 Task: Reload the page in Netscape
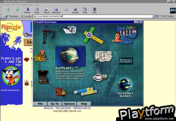(27, 10)
